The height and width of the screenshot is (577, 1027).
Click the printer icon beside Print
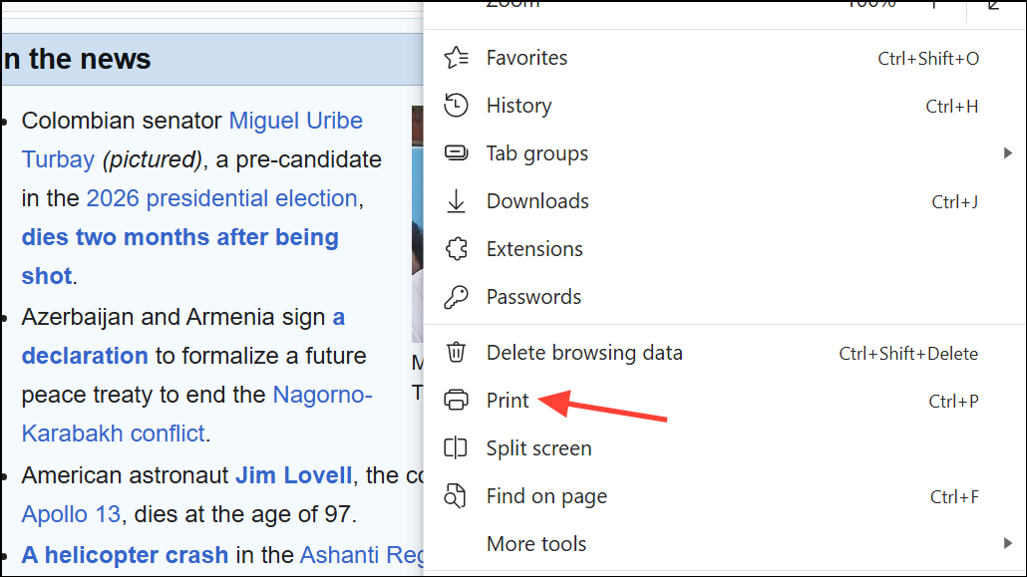[x=456, y=401]
